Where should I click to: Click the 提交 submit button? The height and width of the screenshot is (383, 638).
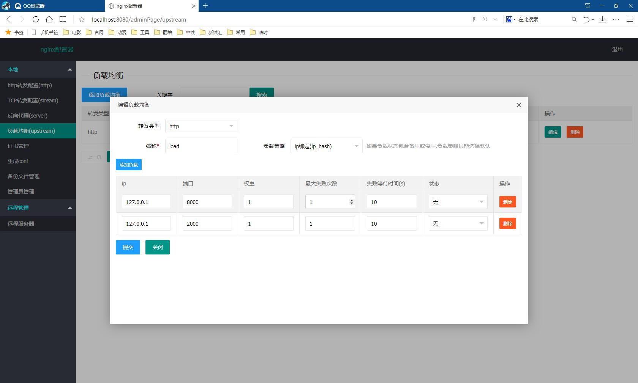point(128,247)
